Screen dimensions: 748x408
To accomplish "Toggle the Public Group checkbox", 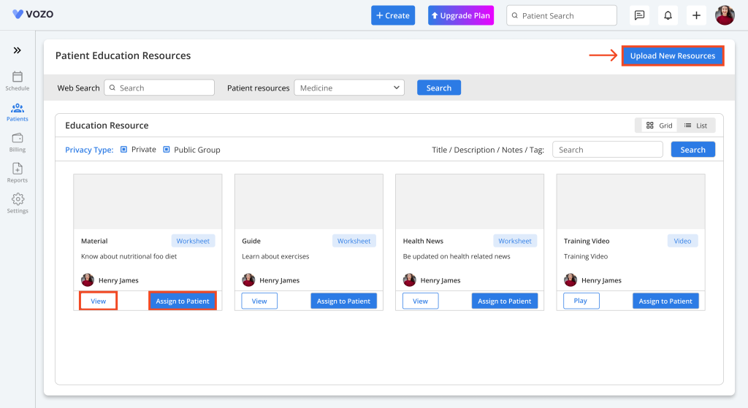I will [x=167, y=150].
